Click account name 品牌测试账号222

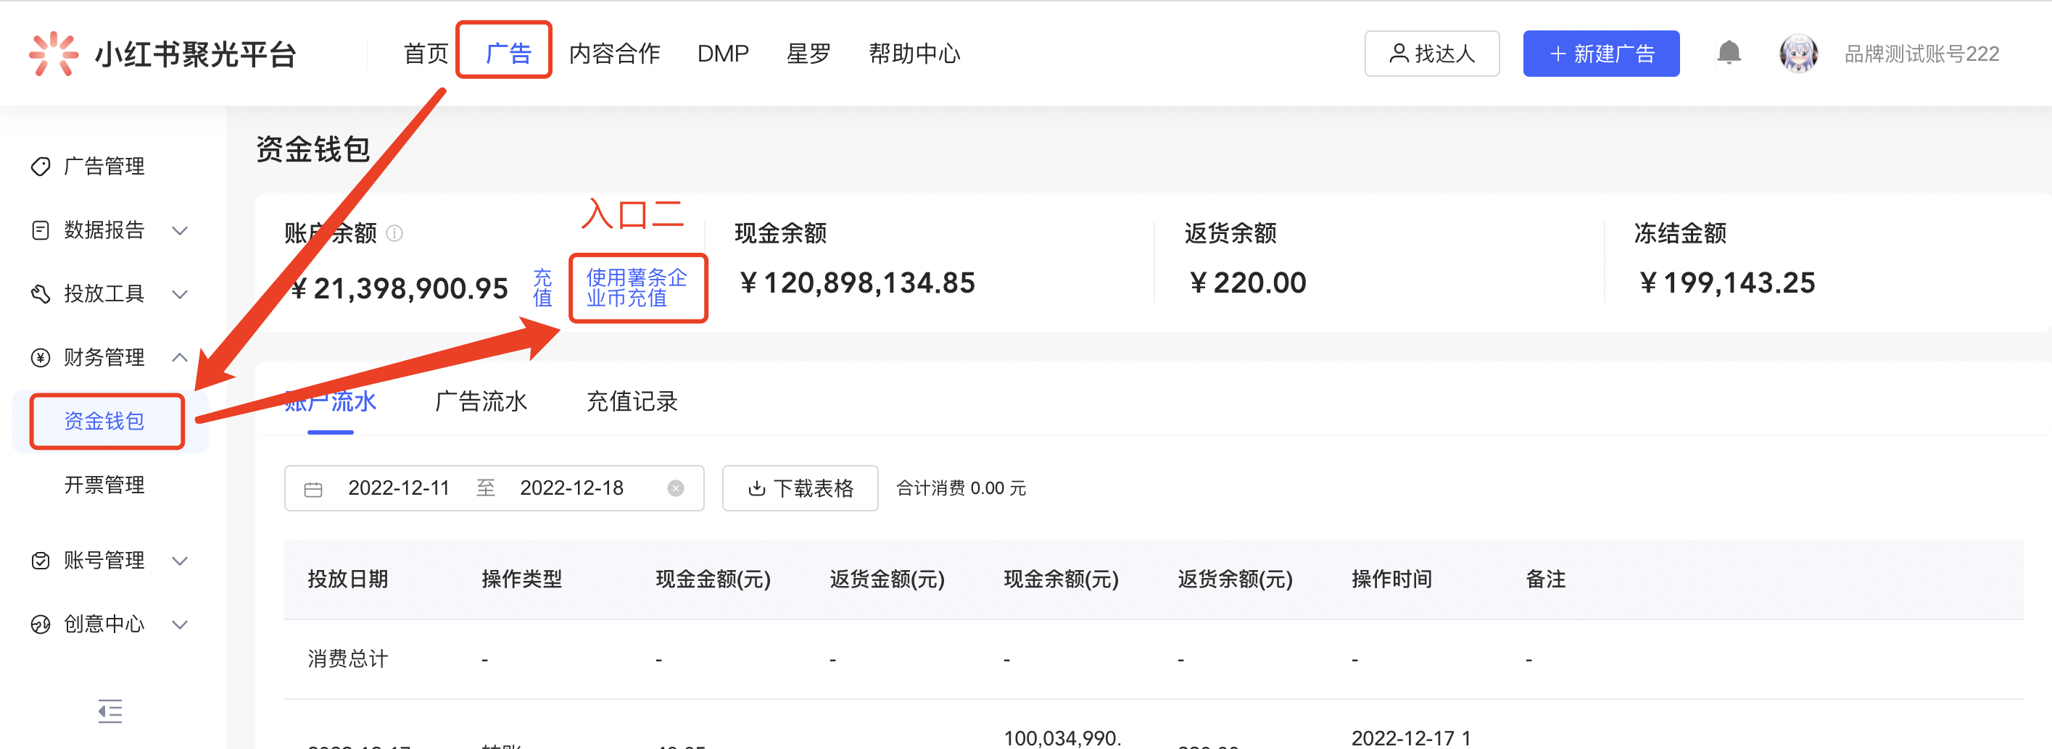1921,54
